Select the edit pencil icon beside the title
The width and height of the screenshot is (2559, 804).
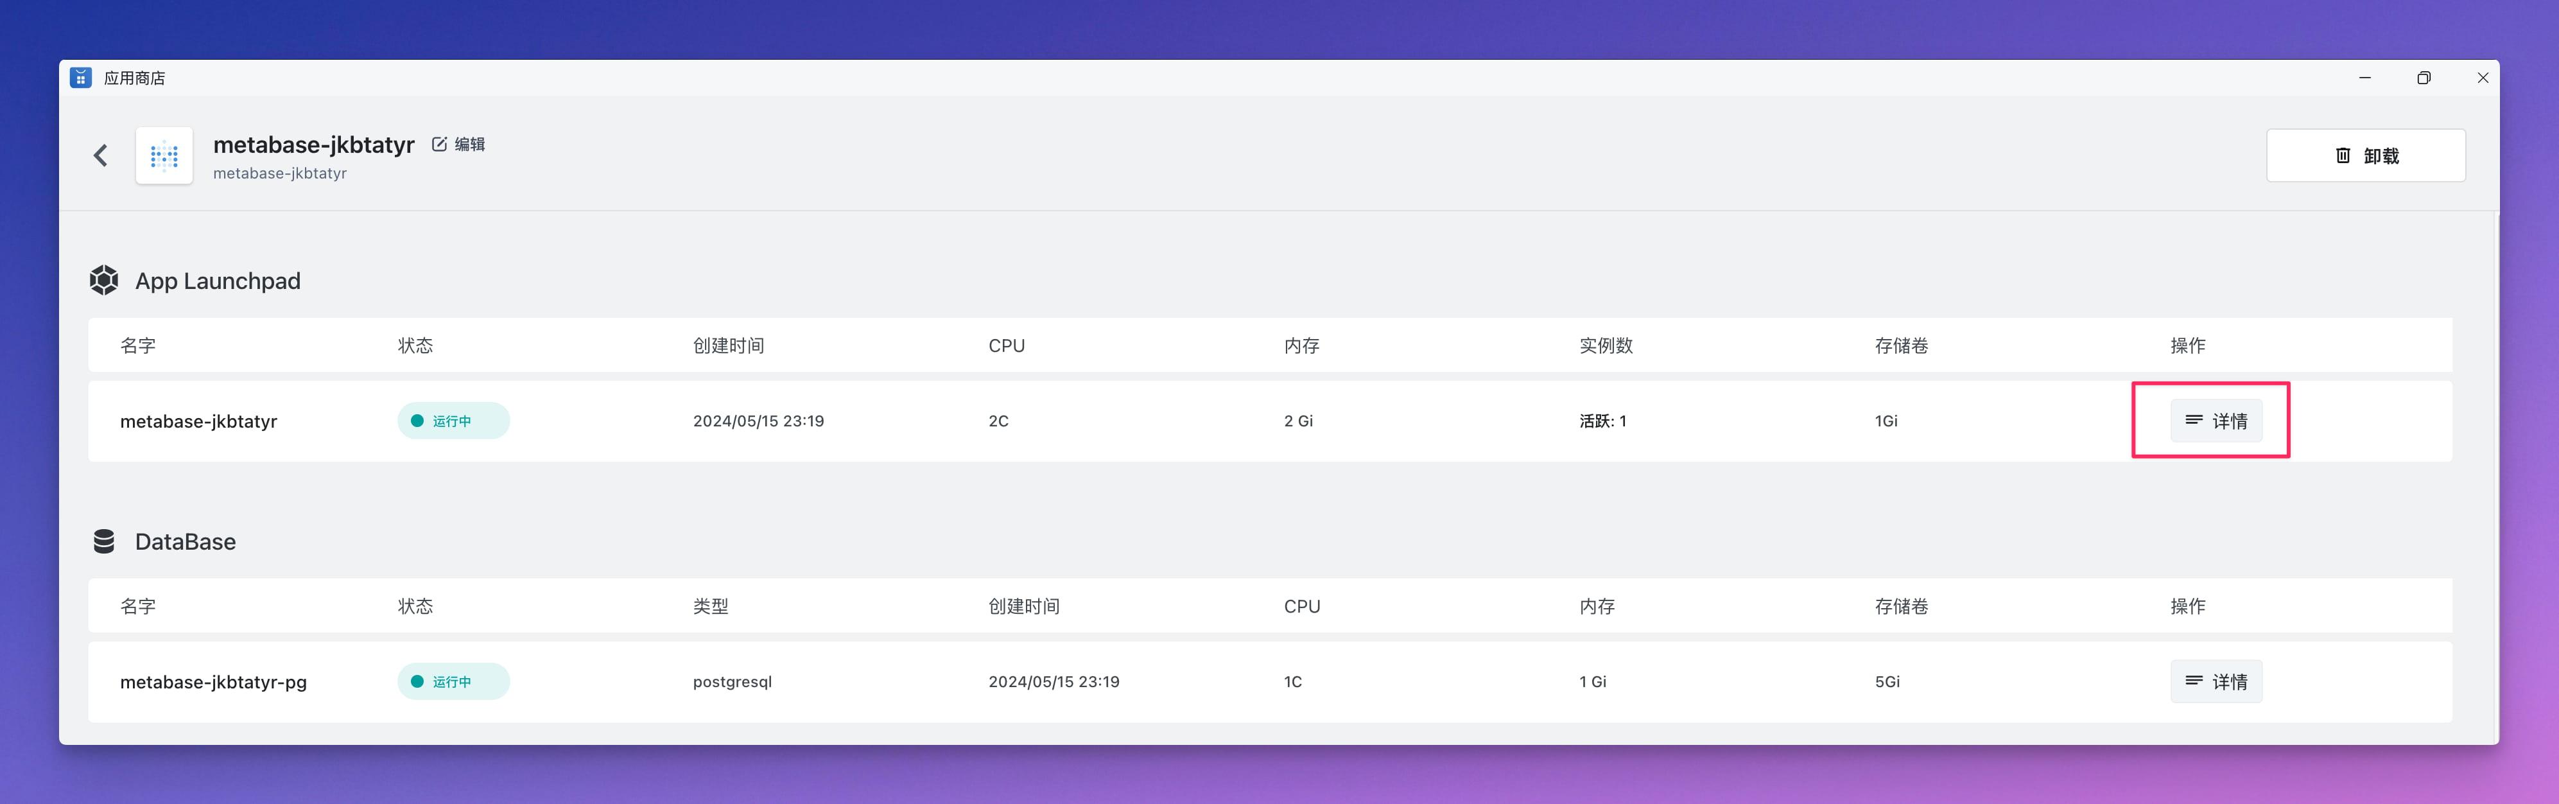pyautogui.click(x=439, y=143)
